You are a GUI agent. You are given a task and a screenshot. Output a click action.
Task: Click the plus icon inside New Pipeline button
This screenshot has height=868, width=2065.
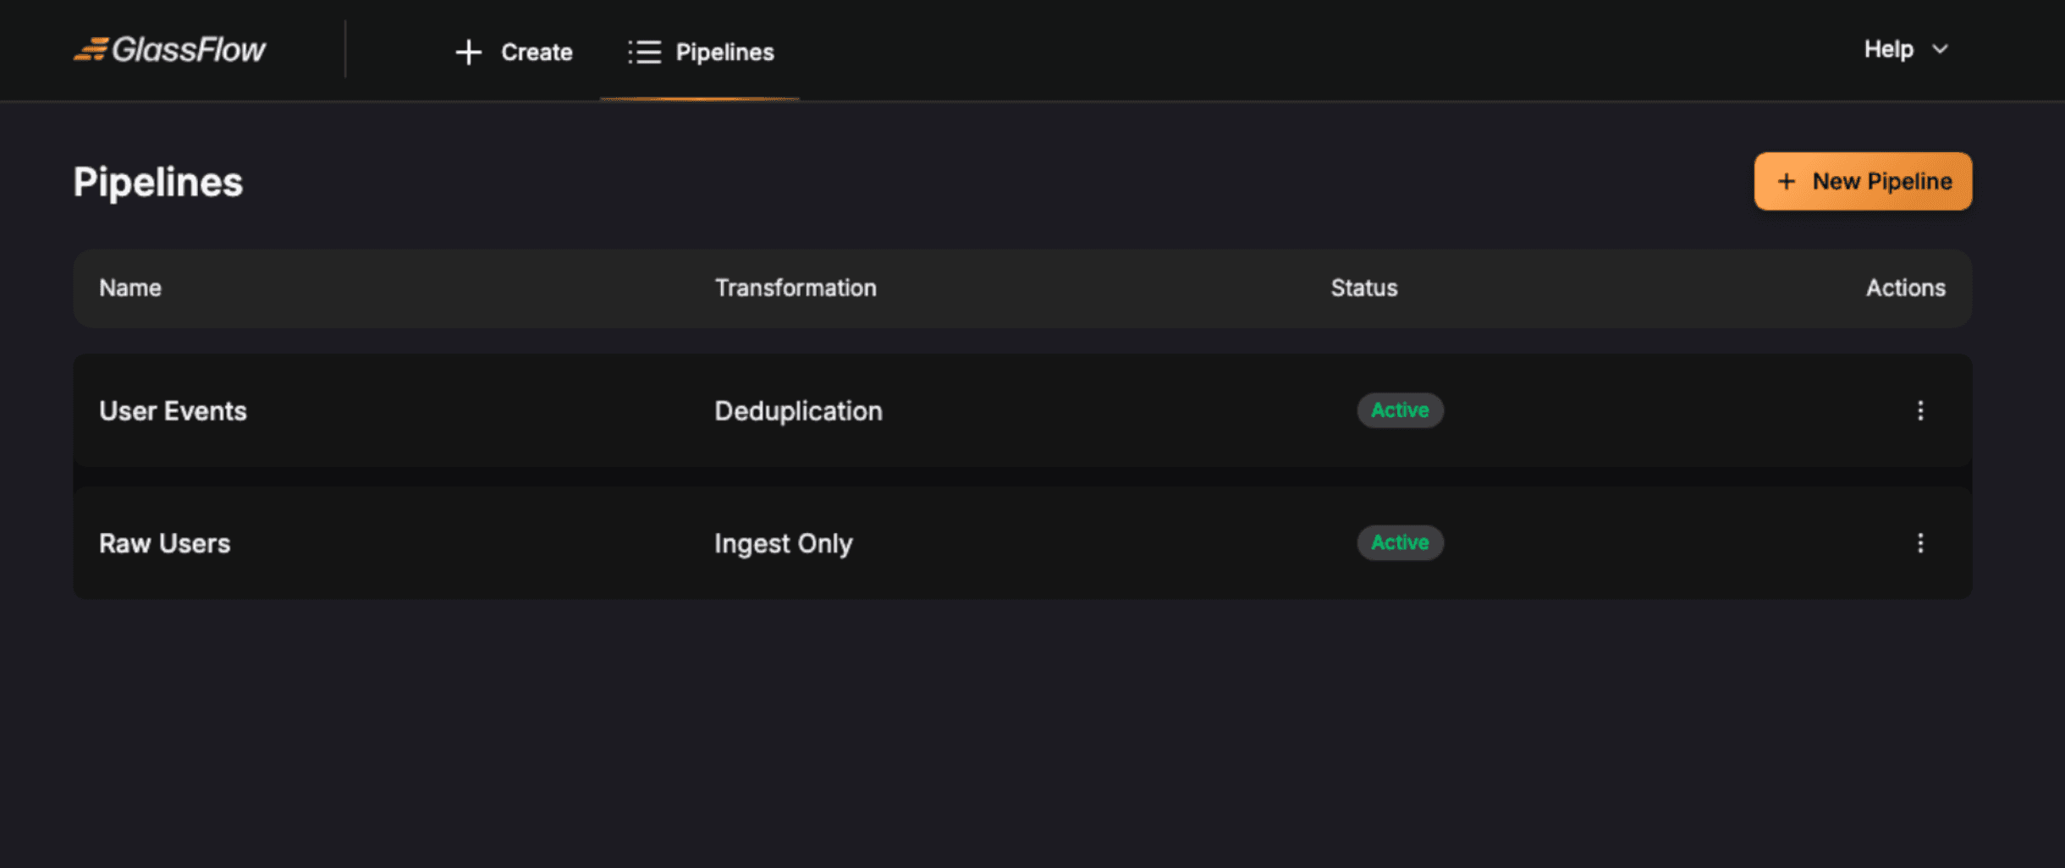[x=1786, y=181]
